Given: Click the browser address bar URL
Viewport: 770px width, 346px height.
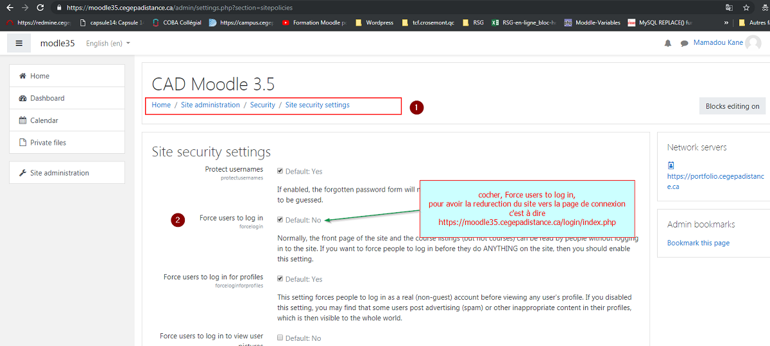Looking at the screenshot, I should [x=193, y=8].
